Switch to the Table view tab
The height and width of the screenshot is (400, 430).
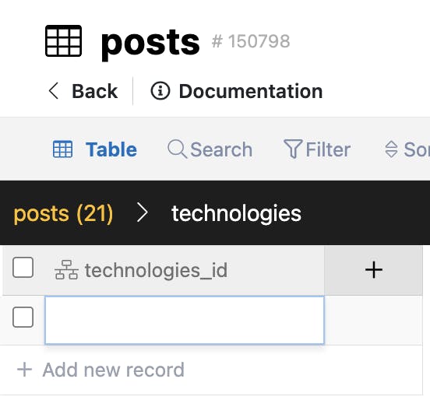pos(95,149)
